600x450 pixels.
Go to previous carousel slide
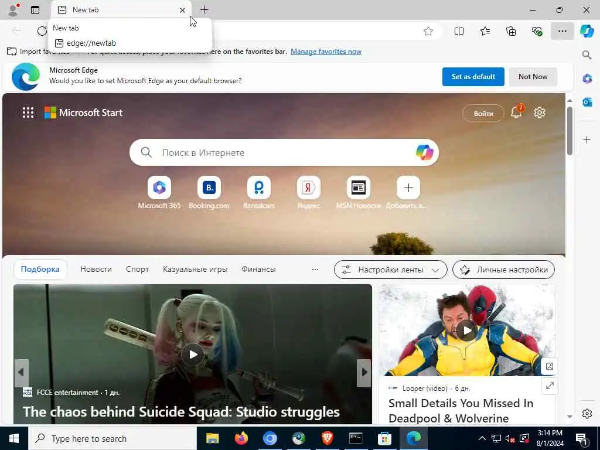click(22, 372)
